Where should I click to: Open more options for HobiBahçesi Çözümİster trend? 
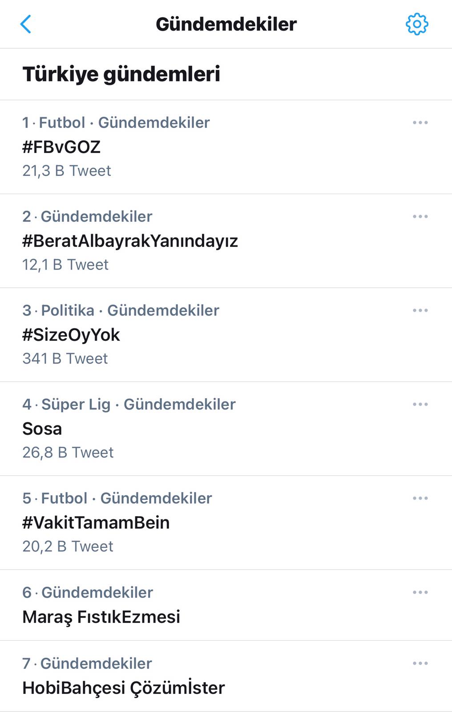420,663
